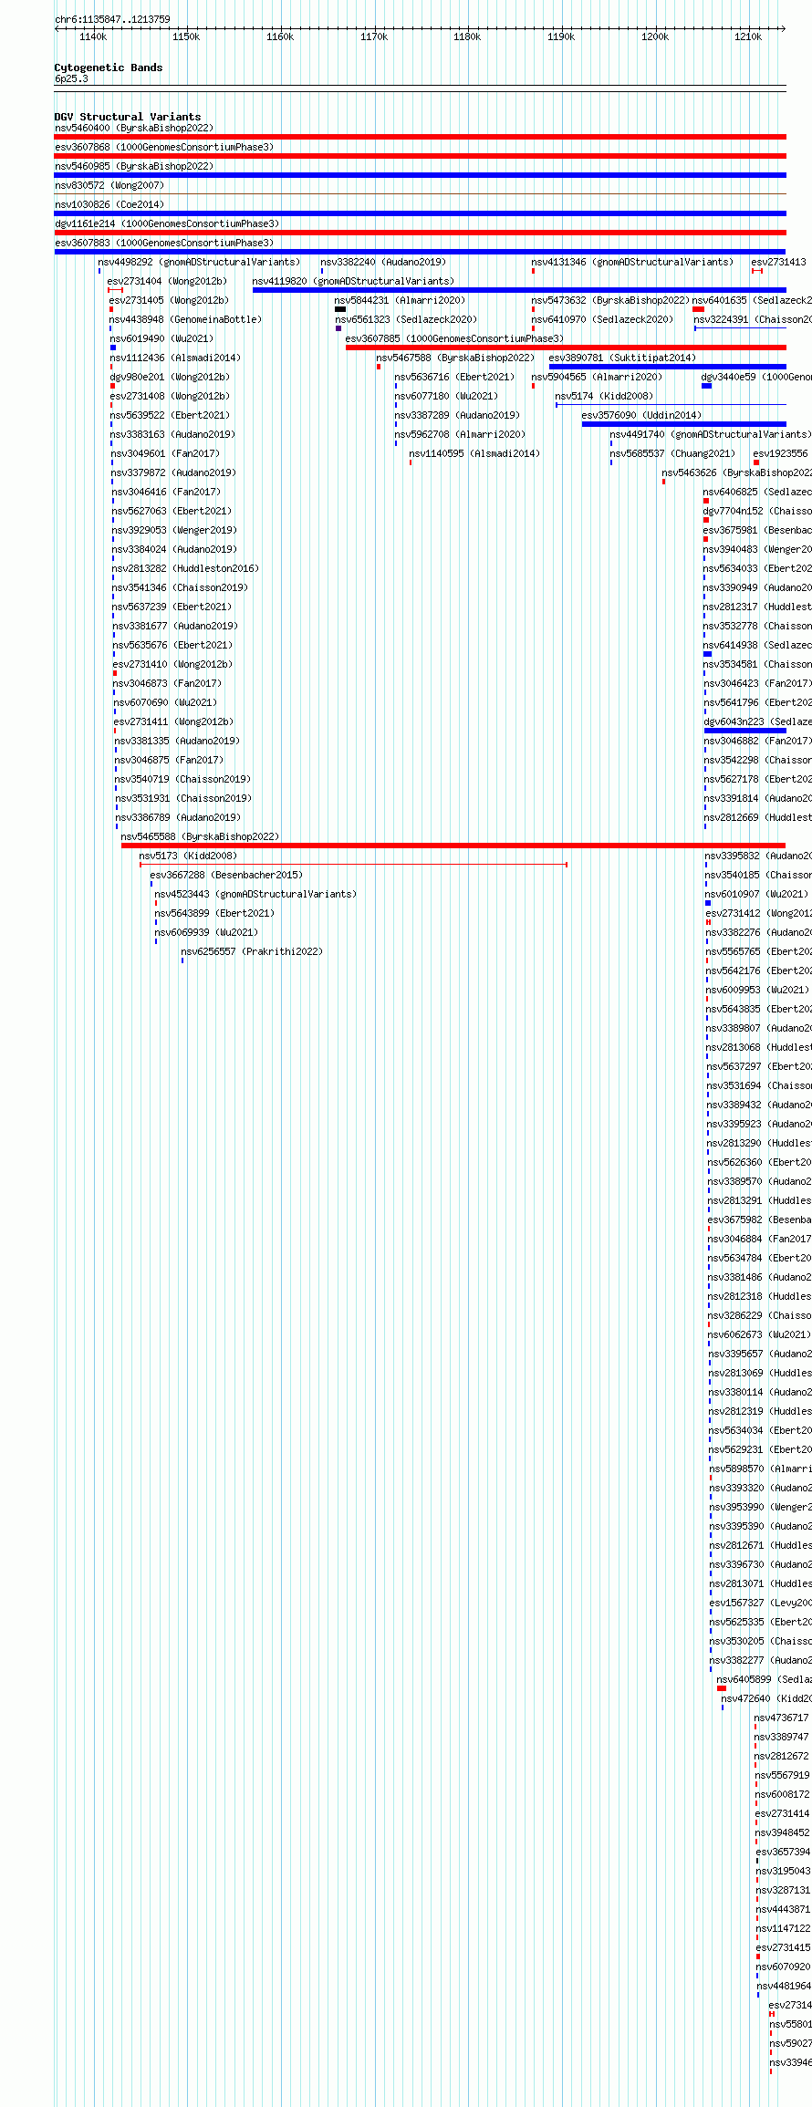
Task: Open esv3576090 (Uddin2014) variant
Action: [642, 415]
